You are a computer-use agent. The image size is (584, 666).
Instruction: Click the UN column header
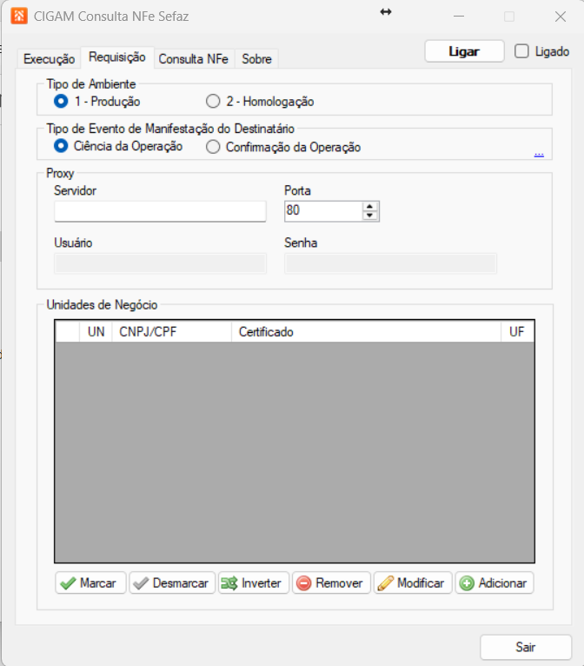(96, 332)
